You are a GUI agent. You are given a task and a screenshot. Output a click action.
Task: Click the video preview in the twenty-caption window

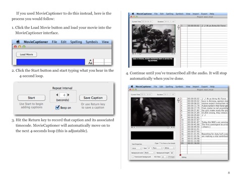[x=153, y=112]
